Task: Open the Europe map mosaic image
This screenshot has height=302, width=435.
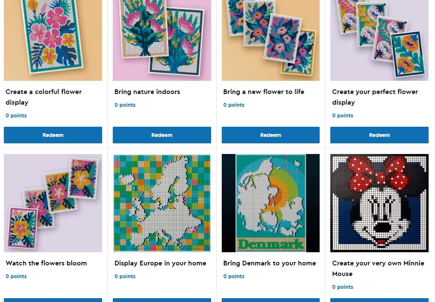Action: [x=162, y=203]
